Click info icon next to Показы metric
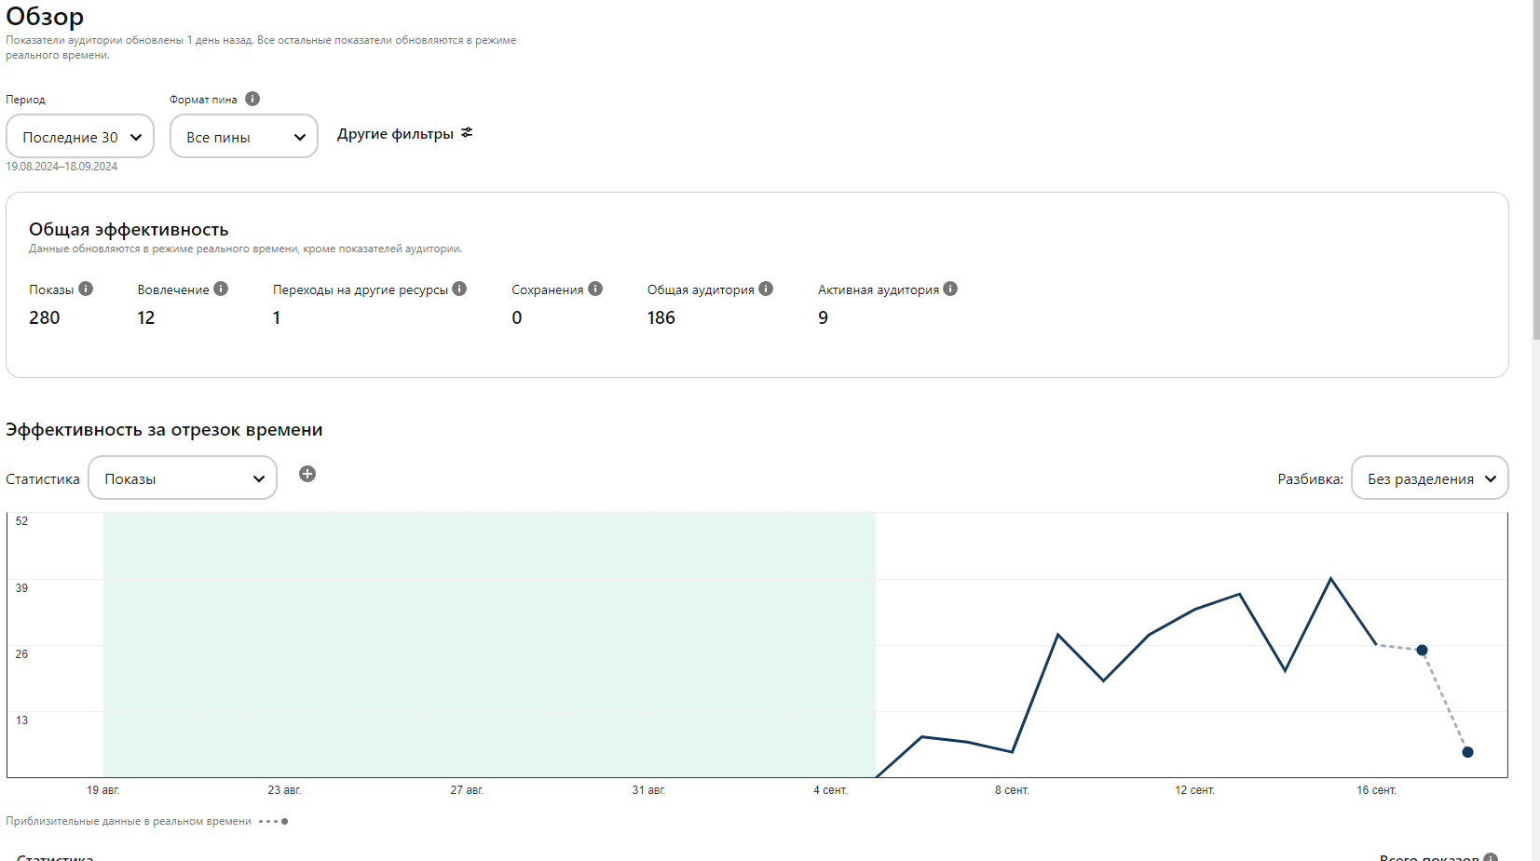 (86, 289)
